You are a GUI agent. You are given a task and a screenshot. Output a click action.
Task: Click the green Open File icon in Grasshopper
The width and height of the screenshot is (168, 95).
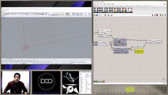pos(94,15)
